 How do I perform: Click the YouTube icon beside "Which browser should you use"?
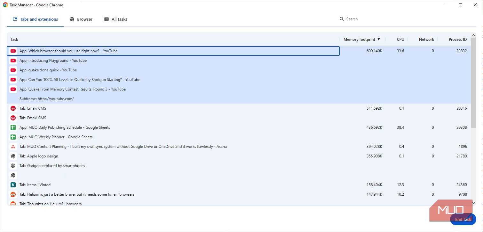13,51
